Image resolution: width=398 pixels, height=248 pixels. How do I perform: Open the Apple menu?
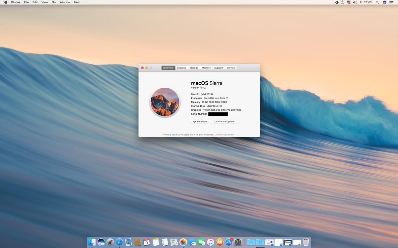6,2
